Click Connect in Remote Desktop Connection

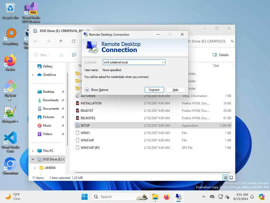click(x=154, y=90)
